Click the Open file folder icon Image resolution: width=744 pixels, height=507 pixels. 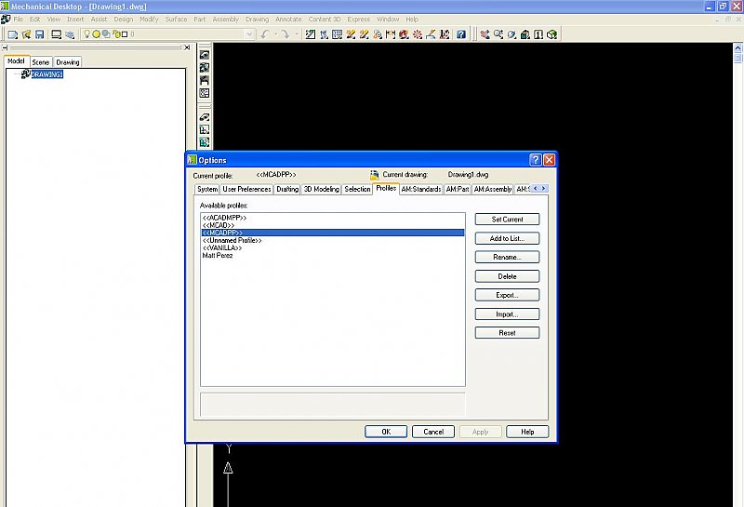click(x=26, y=34)
